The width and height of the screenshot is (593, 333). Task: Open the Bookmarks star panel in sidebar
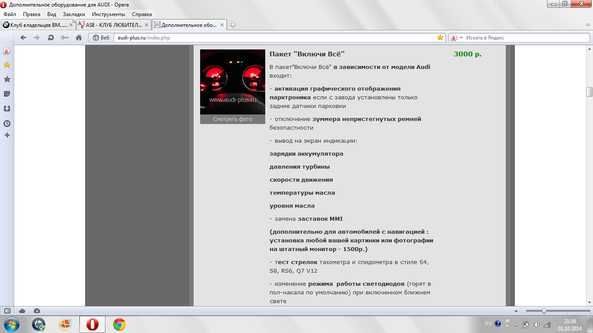[x=7, y=79]
